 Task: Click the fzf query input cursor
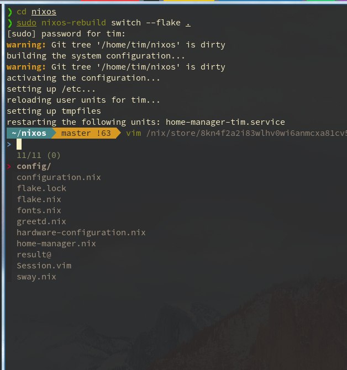19,144
